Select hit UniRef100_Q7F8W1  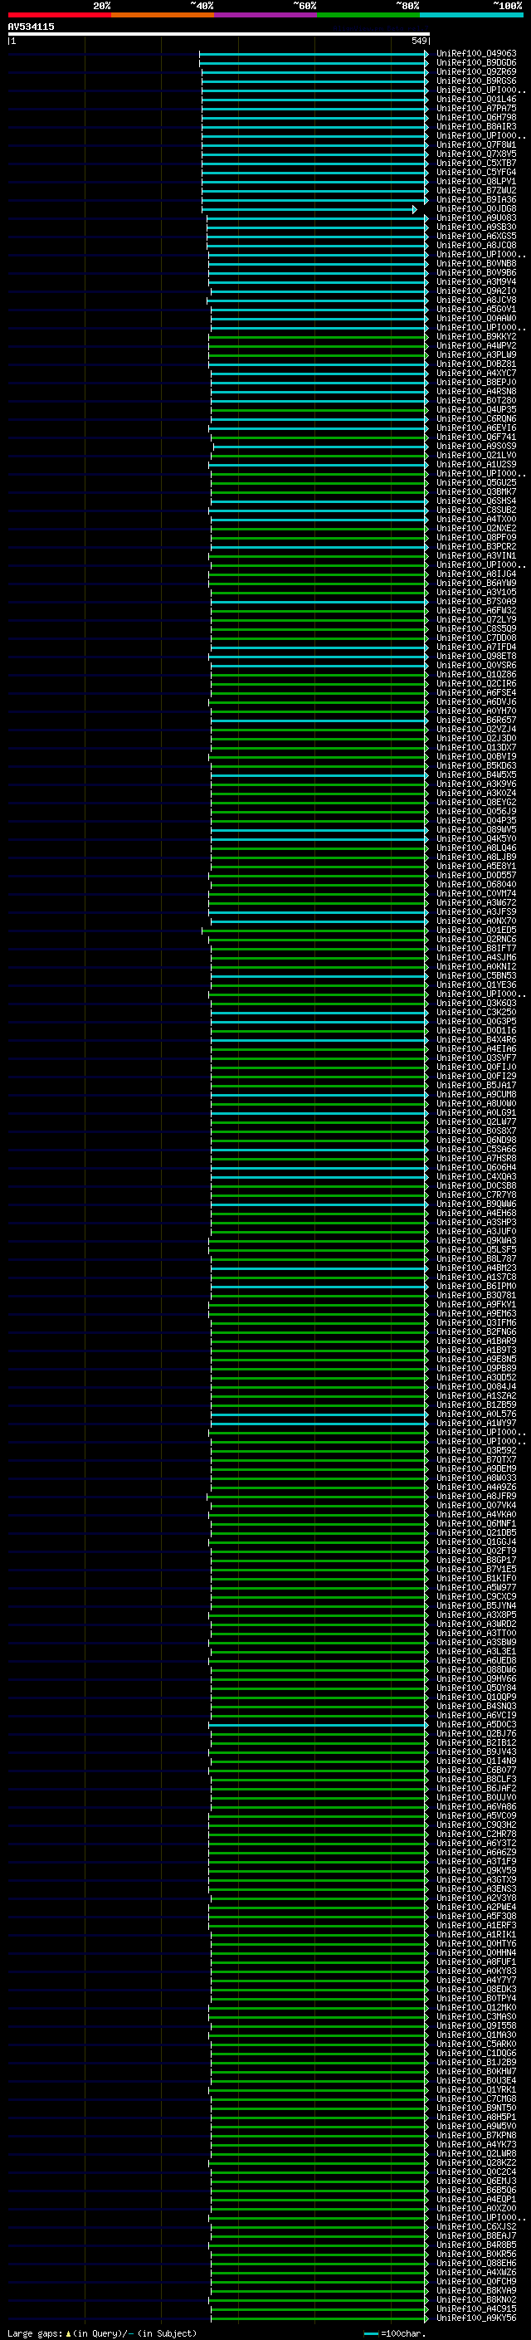coord(475,144)
